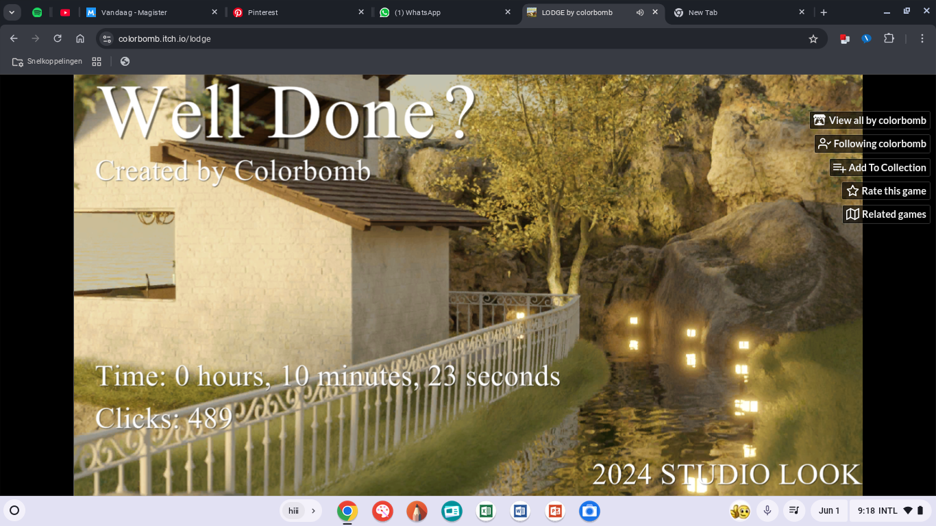The image size is (936, 526).
Task: Reload the current page
Action: pos(58,39)
